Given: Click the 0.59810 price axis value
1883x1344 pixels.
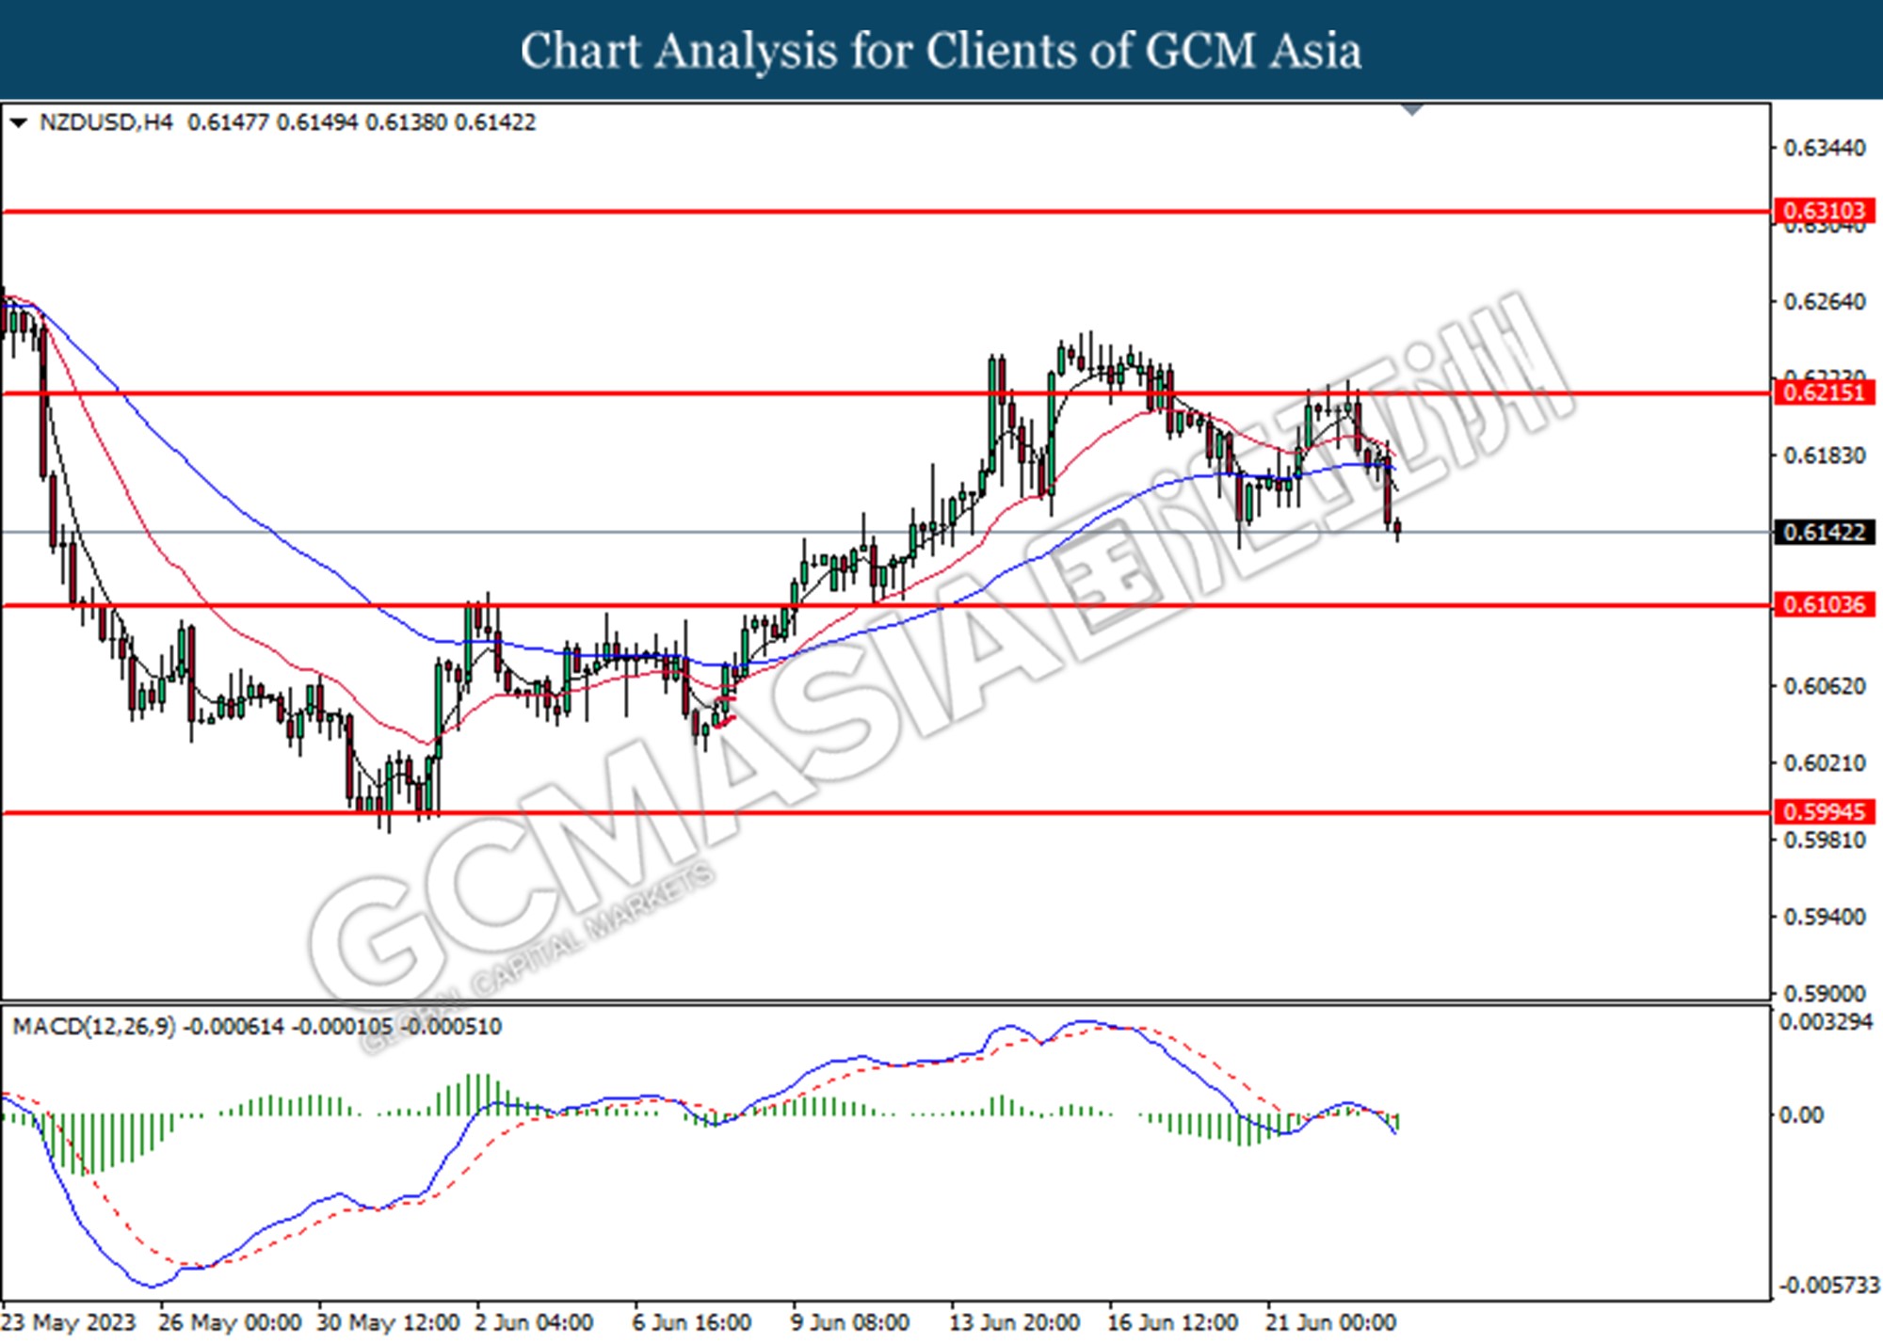Looking at the screenshot, I should click(1825, 840).
